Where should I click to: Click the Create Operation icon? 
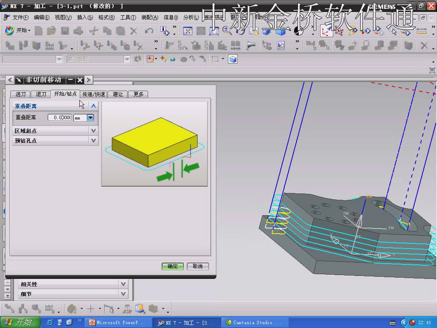pos(63,45)
